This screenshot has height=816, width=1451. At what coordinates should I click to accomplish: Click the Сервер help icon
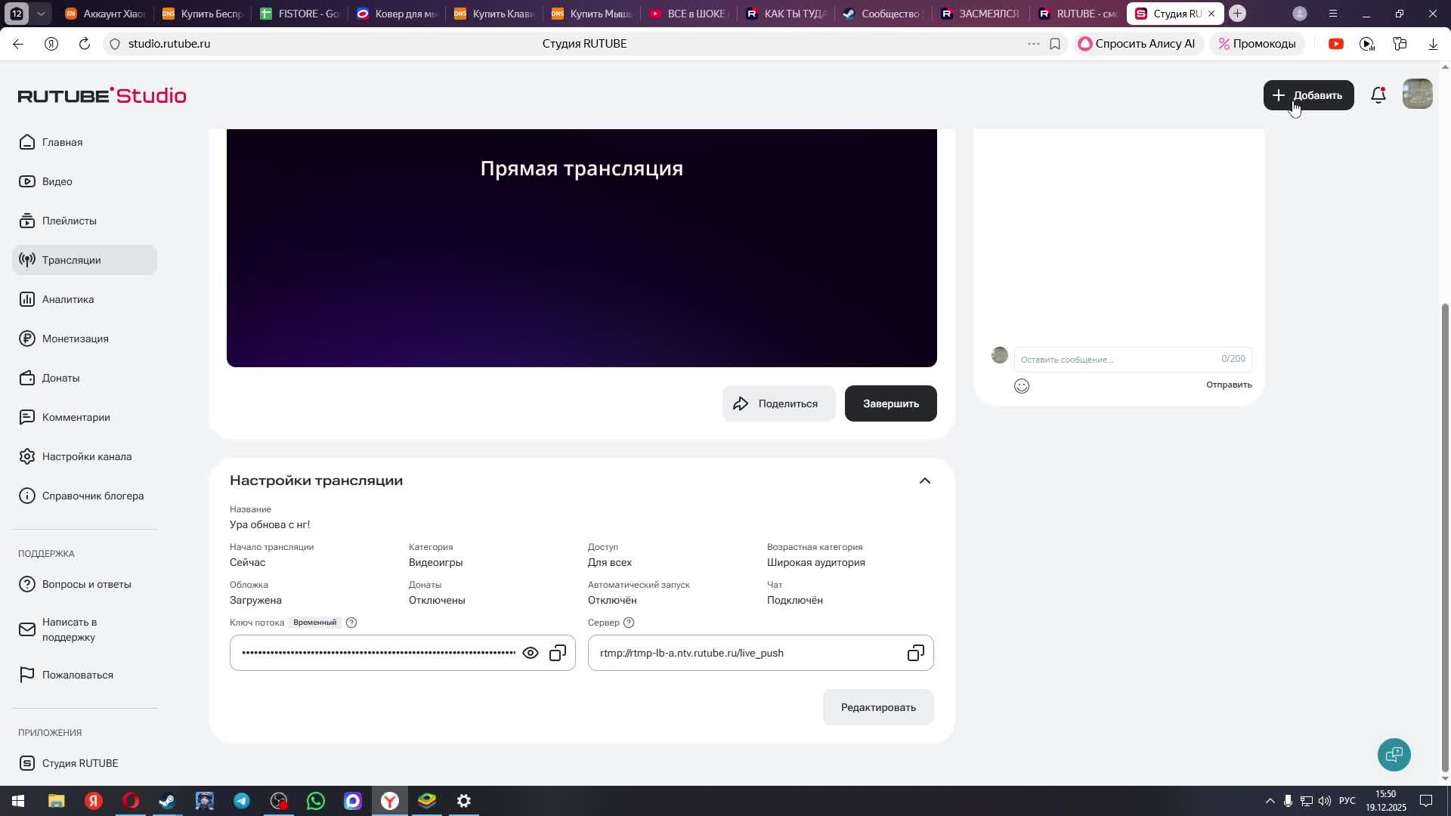click(629, 623)
